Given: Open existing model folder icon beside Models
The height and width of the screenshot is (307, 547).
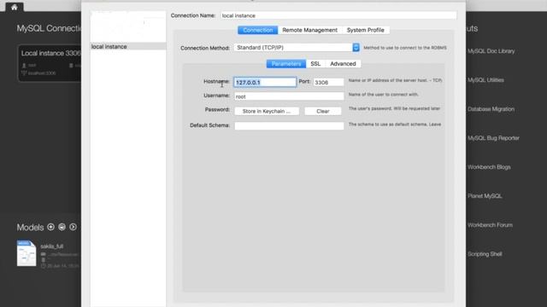Looking at the screenshot, I should pos(62,227).
